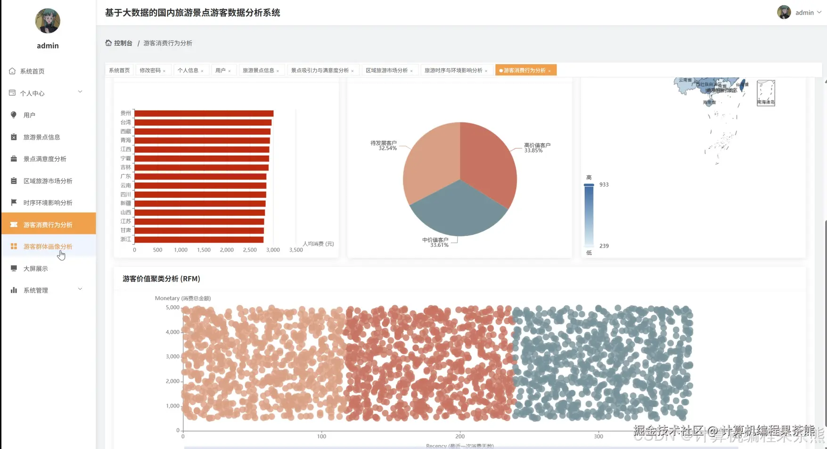The height and width of the screenshot is (449, 827).
Task: Close the 个人信息 tab
Action: [x=202, y=71]
